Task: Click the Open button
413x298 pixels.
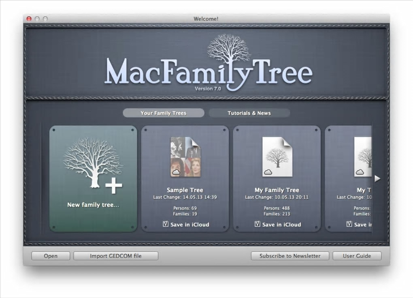Action: pyautogui.click(x=51, y=256)
